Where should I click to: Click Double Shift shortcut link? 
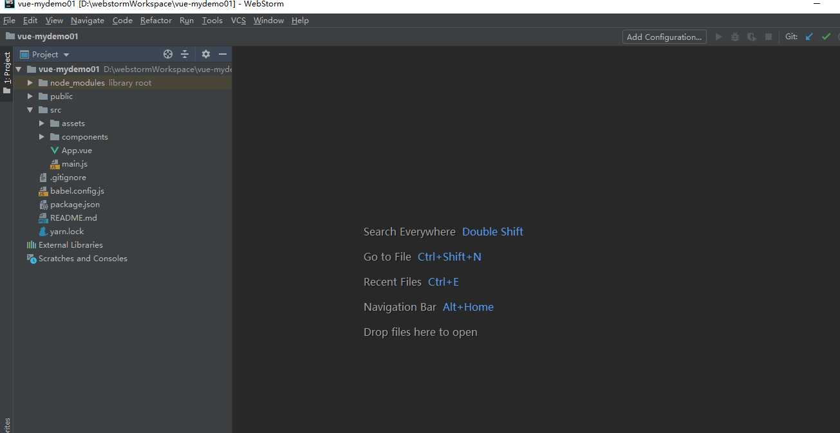pyautogui.click(x=492, y=232)
